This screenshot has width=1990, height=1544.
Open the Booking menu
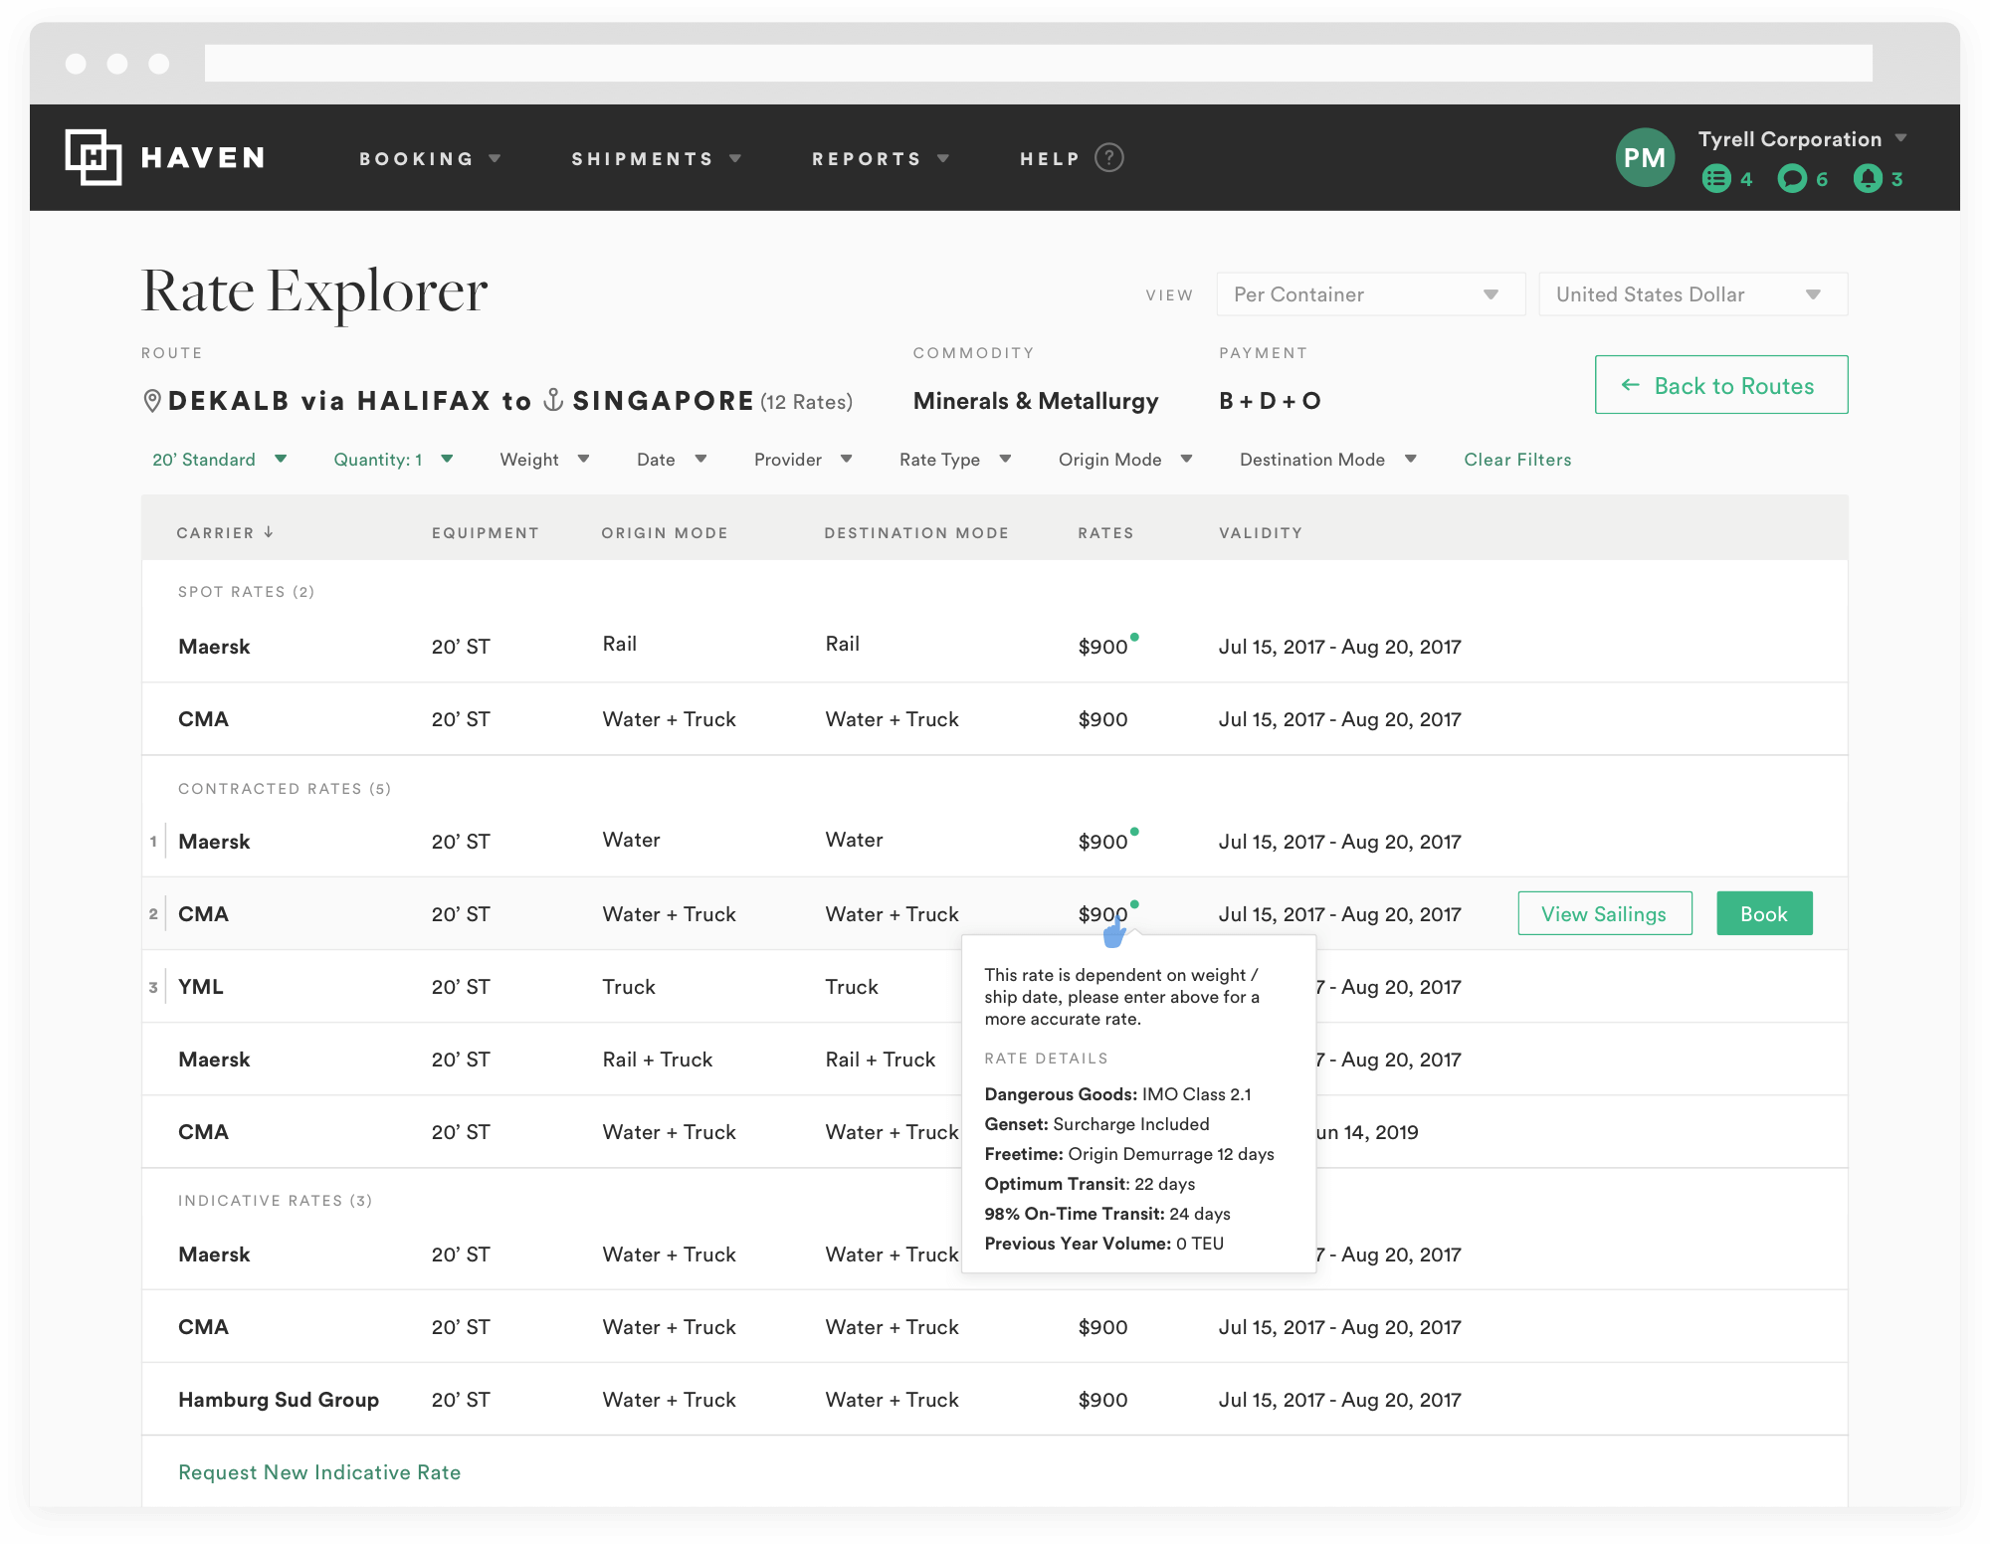[430, 159]
